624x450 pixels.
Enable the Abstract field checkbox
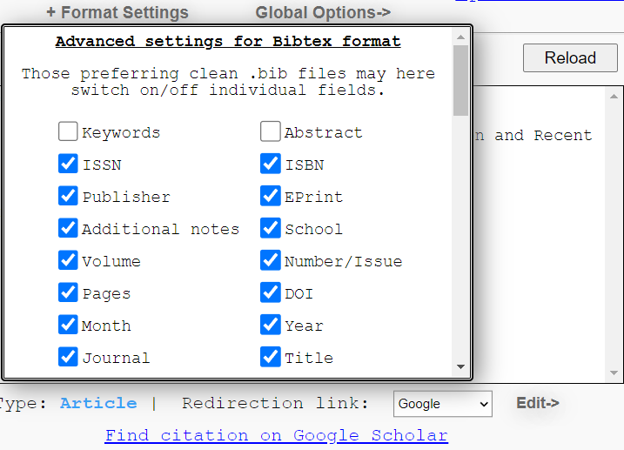pyautogui.click(x=270, y=131)
